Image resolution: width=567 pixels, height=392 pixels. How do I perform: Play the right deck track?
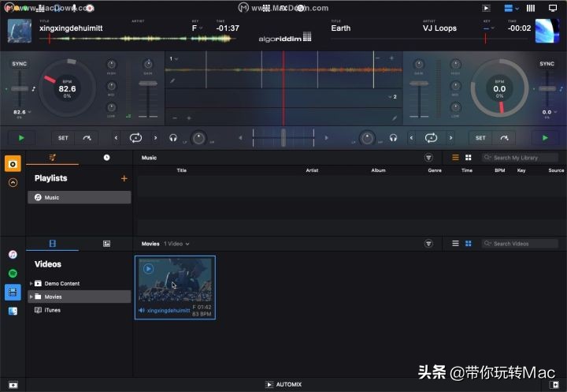(545, 138)
